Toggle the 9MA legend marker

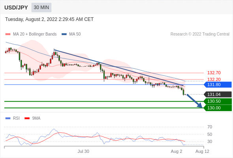coord(27,118)
